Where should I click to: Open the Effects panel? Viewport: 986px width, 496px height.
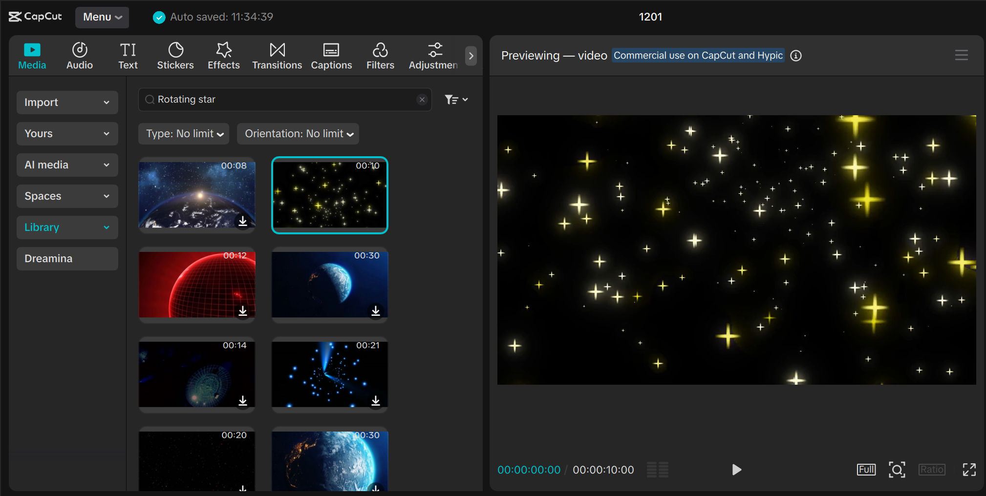[223, 56]
